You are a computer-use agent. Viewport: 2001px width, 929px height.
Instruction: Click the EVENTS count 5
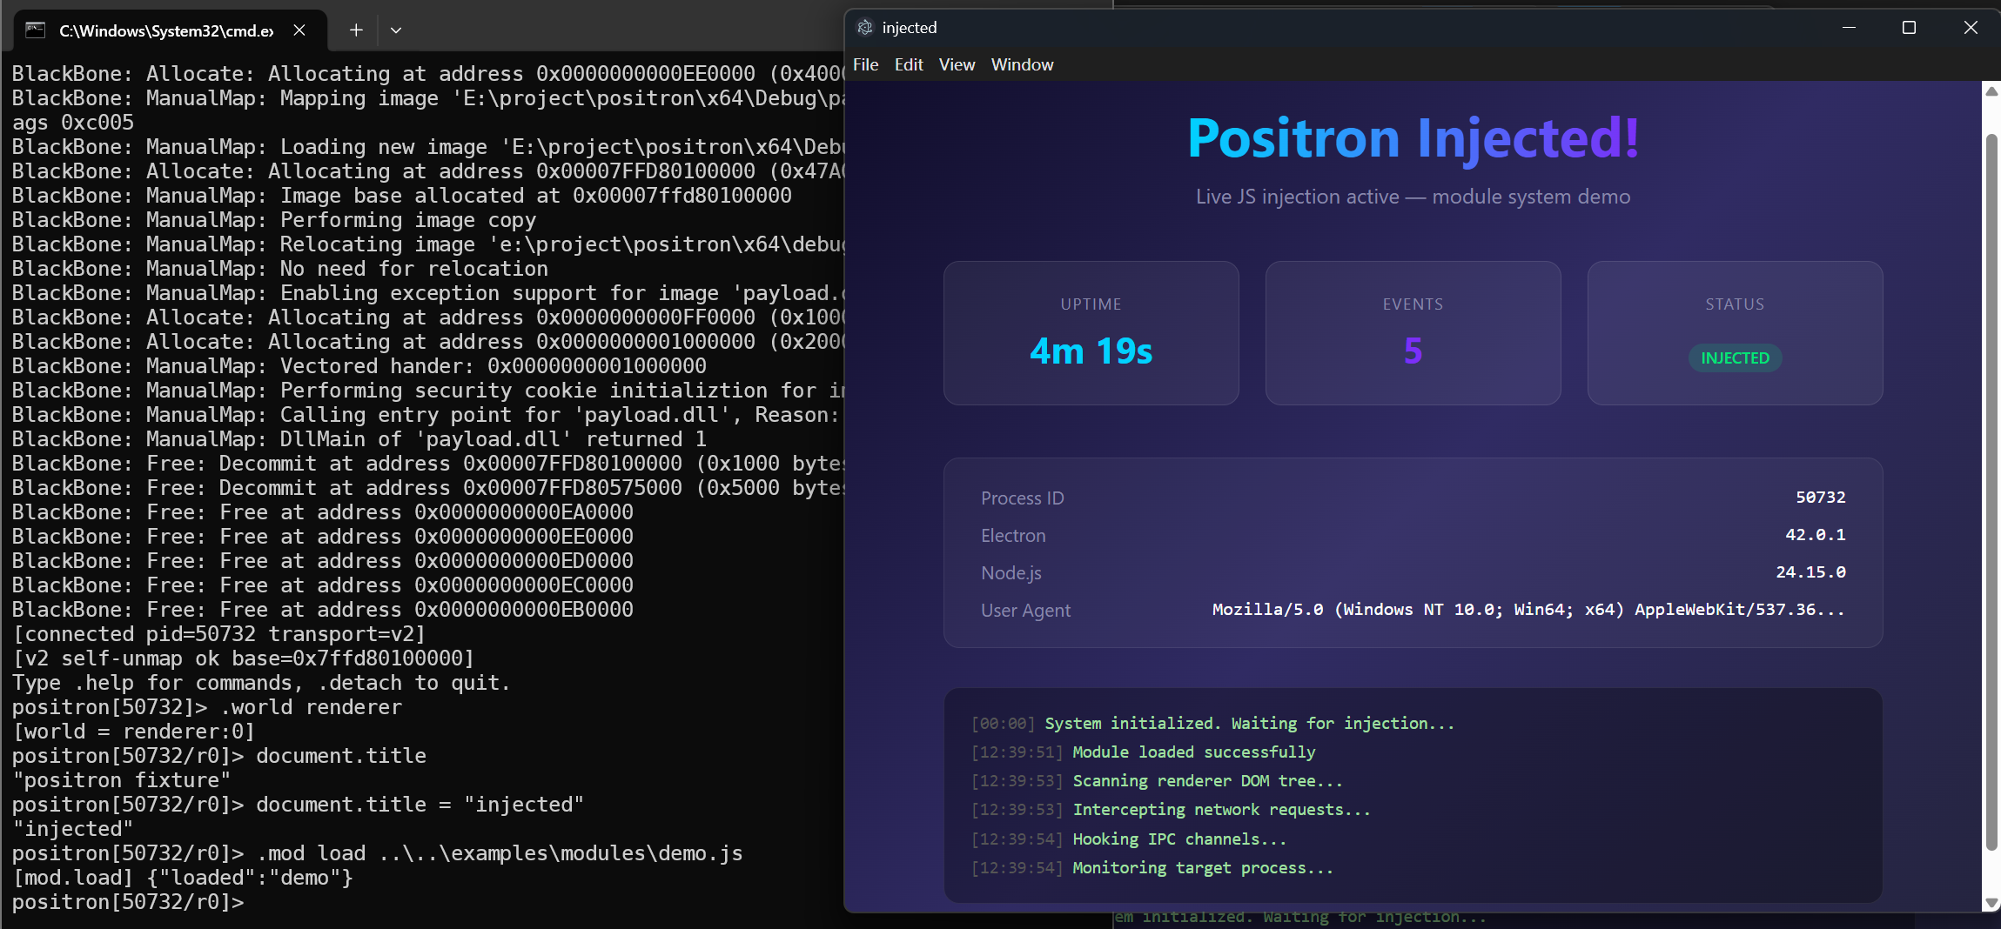(1413, 351)
